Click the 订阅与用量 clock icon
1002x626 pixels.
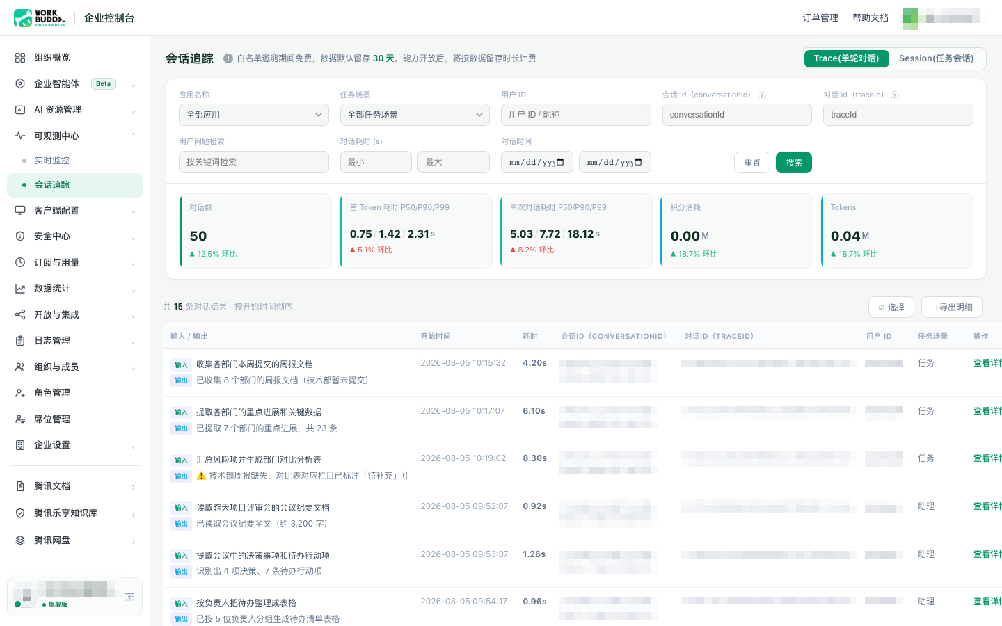20,262
